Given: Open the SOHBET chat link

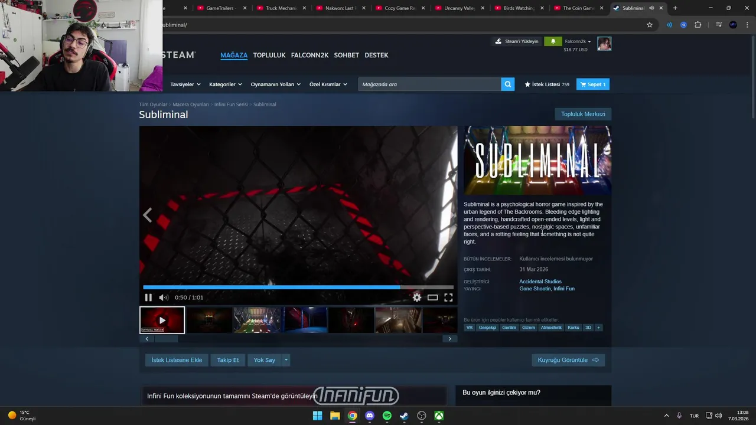Looking at the screenshot, I should (x=347, y=55).
